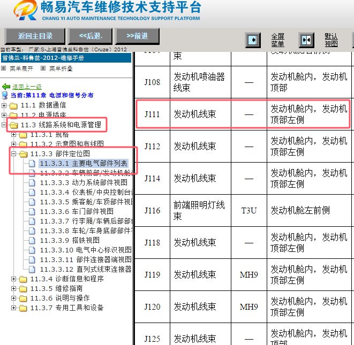Screen dimensions: 354x345
Task: Go forward with the >>前进 button
Action: [x=137, y=36]
